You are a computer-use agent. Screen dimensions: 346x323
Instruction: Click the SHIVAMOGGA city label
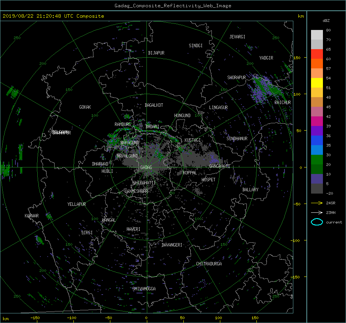tap(144, 289)
